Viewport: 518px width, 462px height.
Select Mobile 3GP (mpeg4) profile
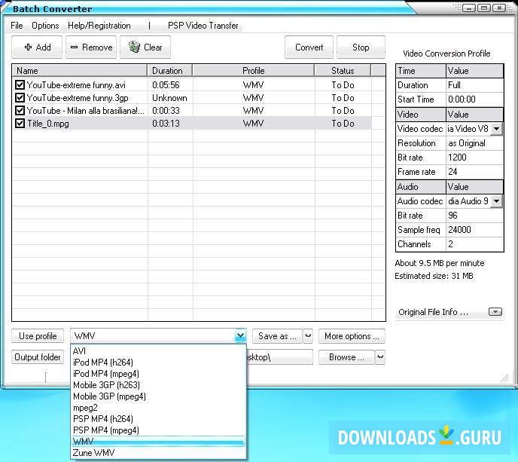[159, 396]
